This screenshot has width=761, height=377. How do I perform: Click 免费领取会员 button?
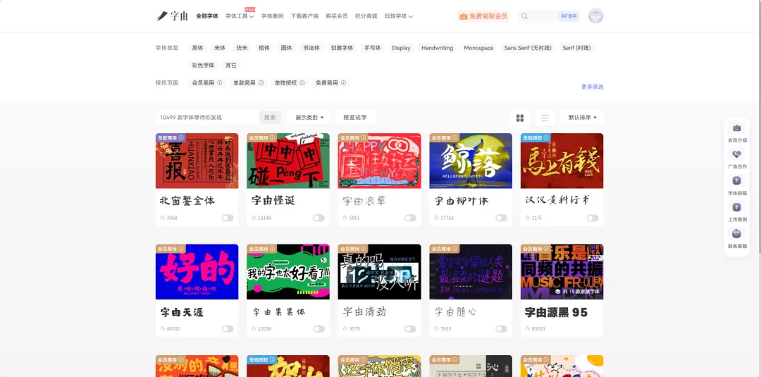point(483,16)
